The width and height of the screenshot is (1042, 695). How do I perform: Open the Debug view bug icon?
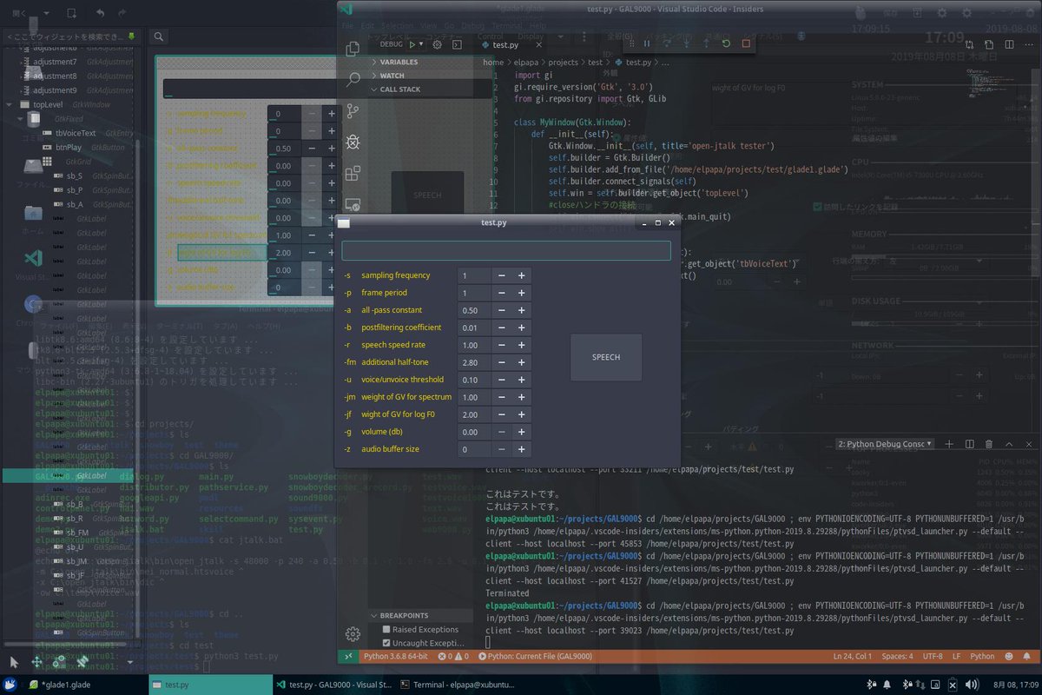coord(353,142)
